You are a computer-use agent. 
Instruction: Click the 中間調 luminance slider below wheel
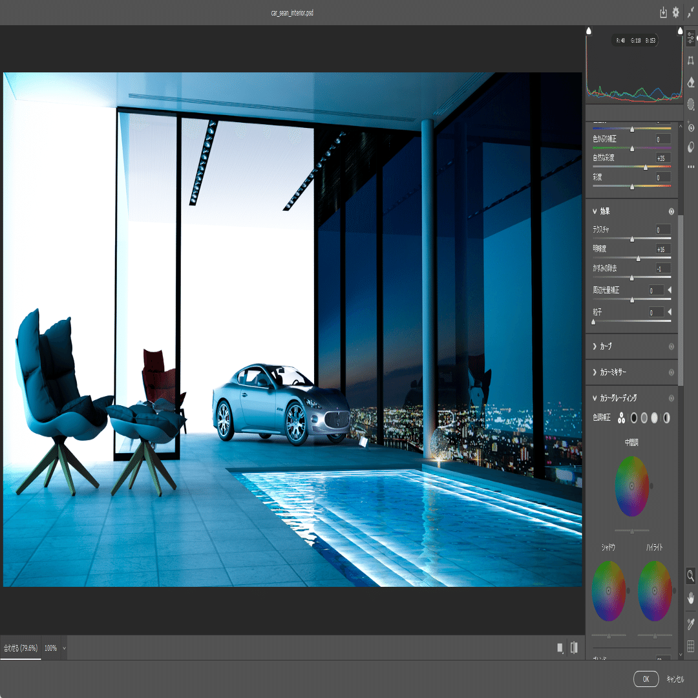pos(631,531)
